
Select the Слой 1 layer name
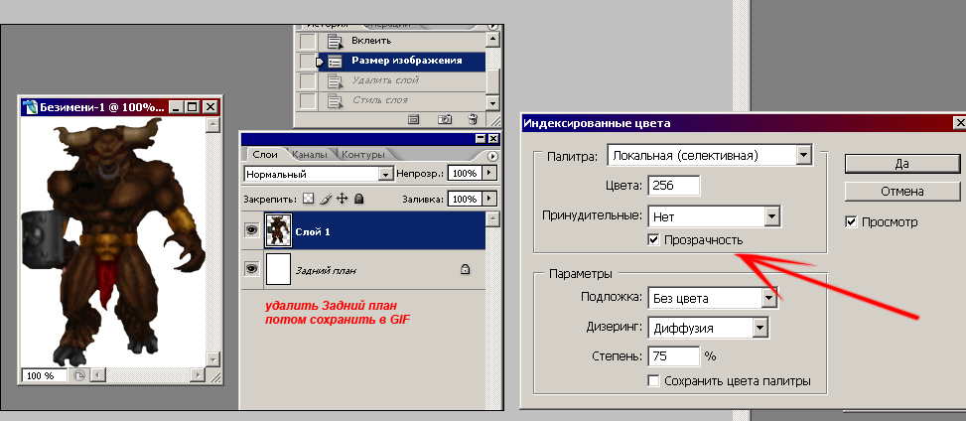click(313, 231)
